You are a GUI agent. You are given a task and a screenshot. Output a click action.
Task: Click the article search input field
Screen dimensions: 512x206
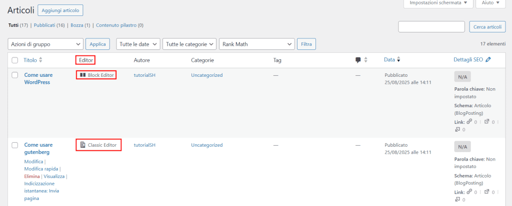click(x=431, y=27)
